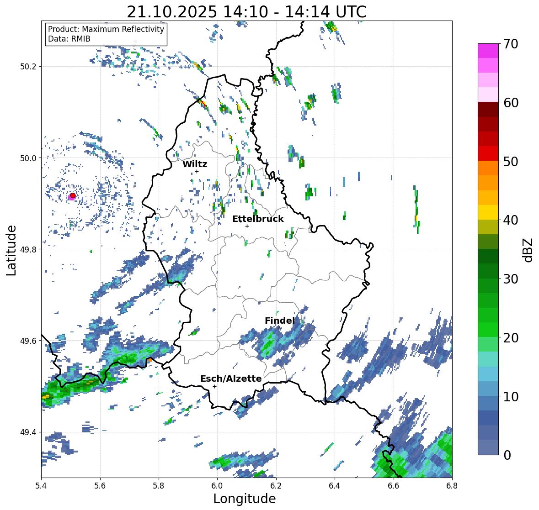This screenshot has height=510, width=539.
Task: Click the red radar site marker
Action: coord(73,195)
